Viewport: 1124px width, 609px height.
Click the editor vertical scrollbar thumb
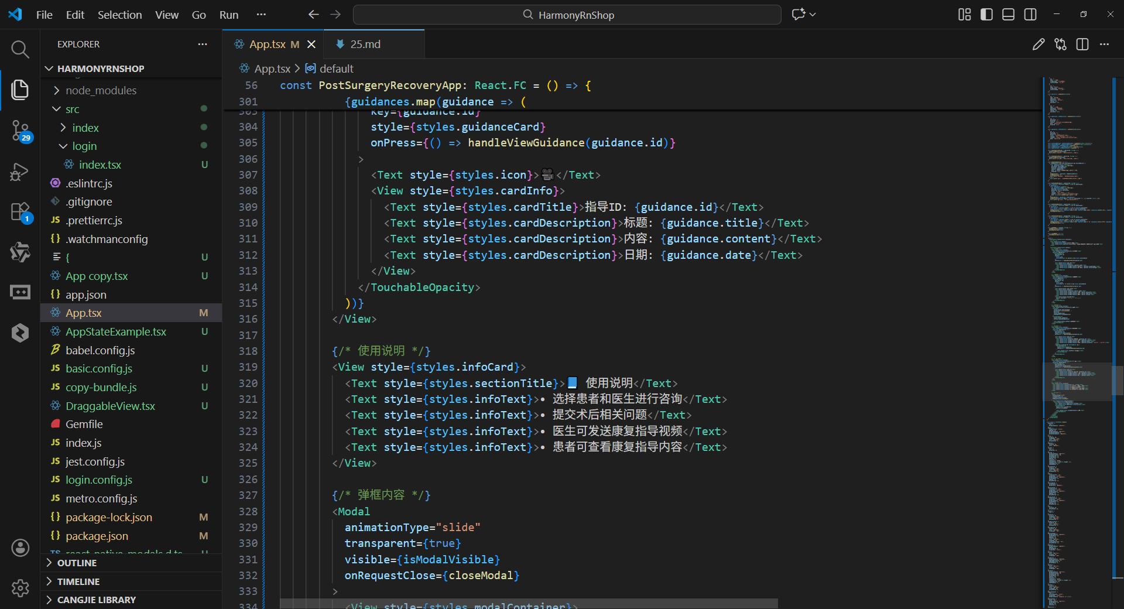1117,381
